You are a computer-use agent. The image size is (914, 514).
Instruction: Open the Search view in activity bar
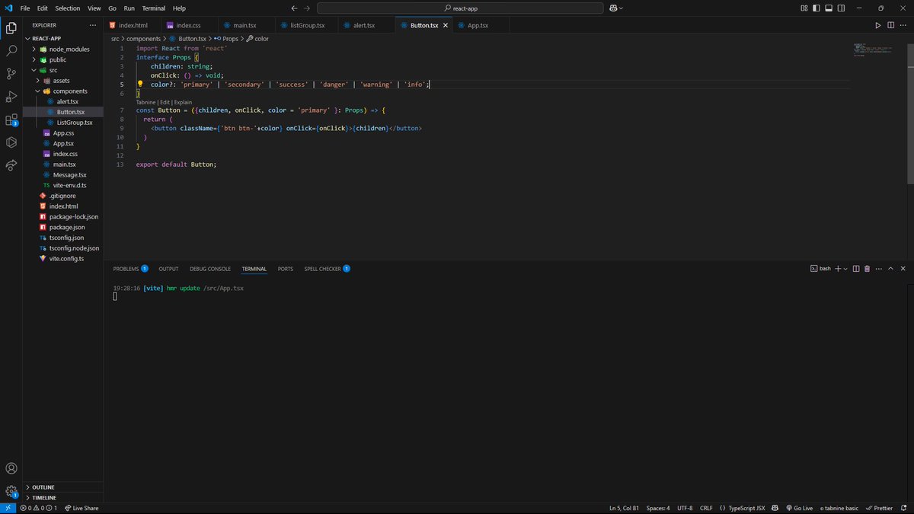tap(11, 51)
